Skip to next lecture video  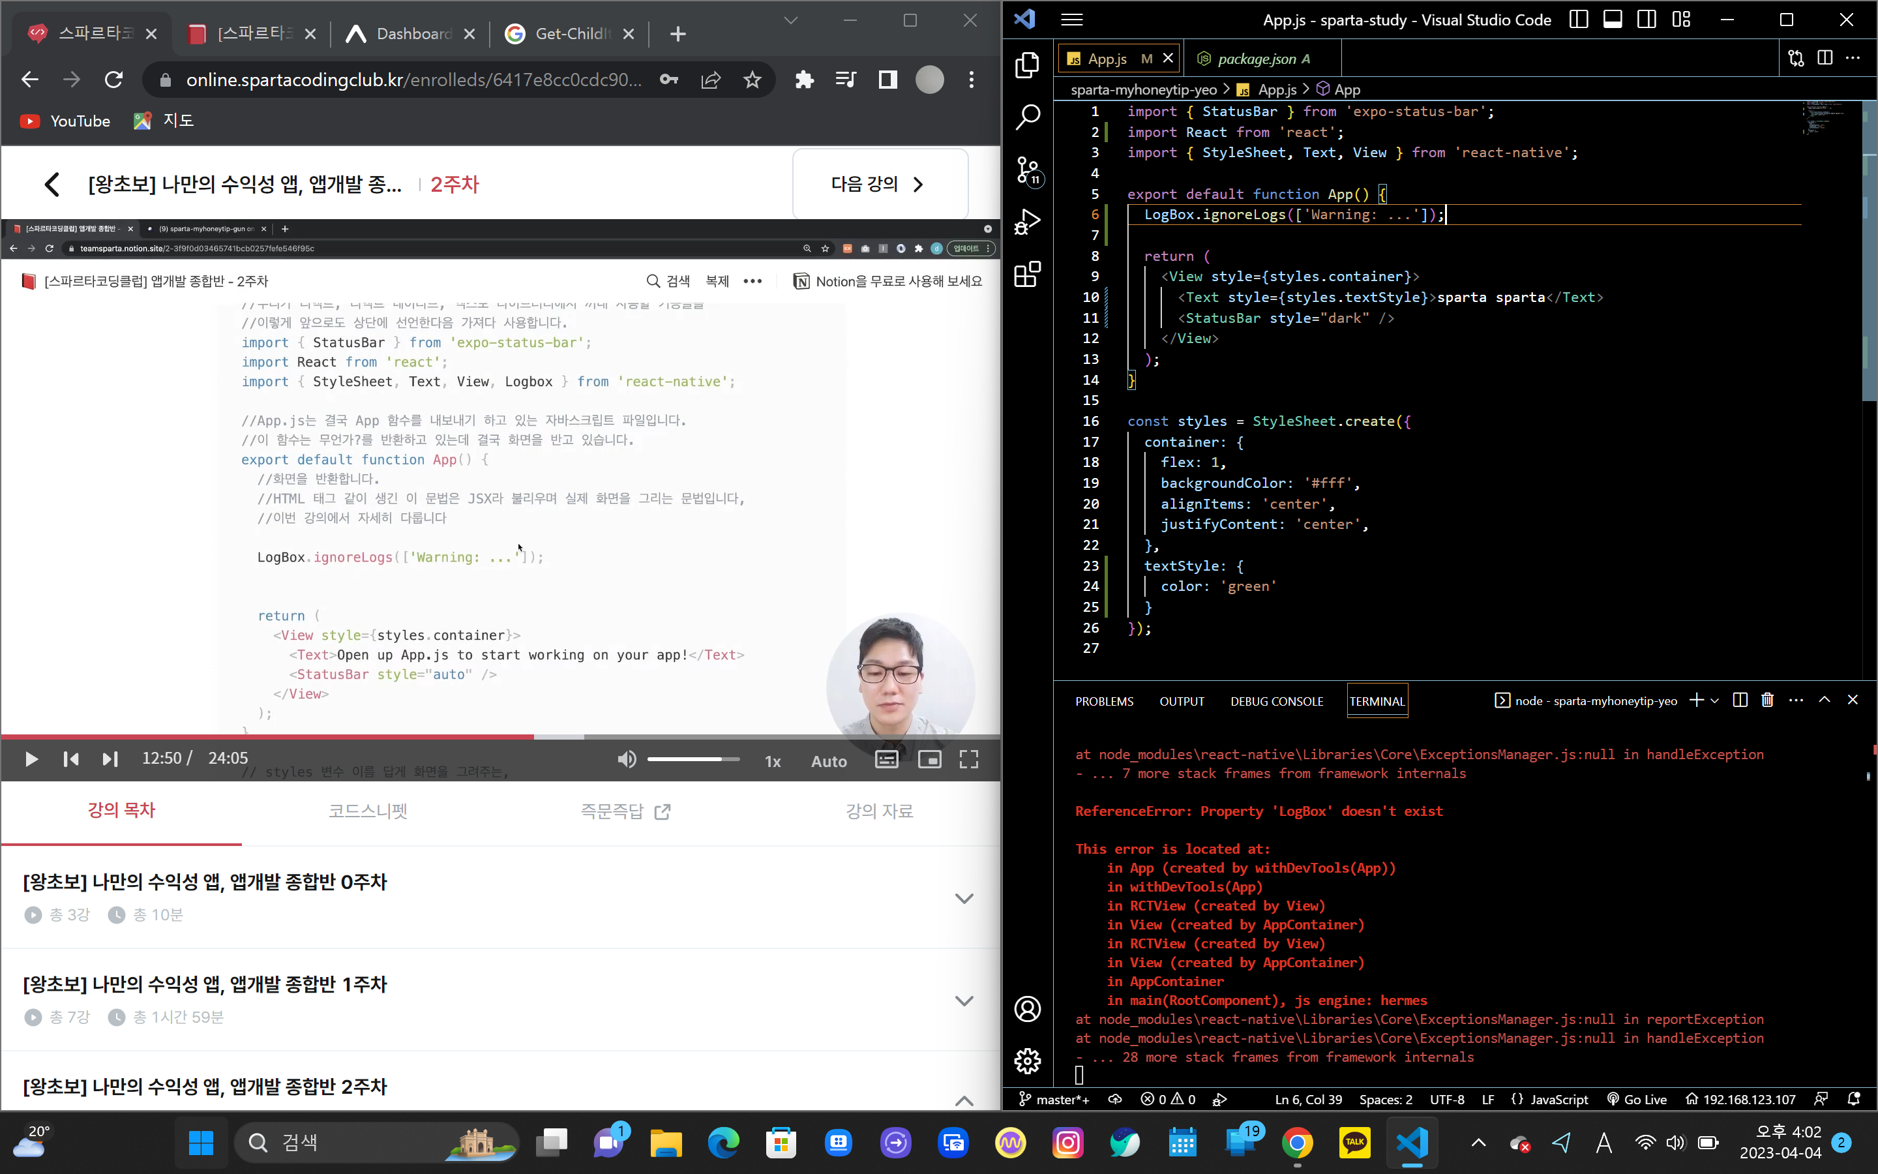(110, 759)
